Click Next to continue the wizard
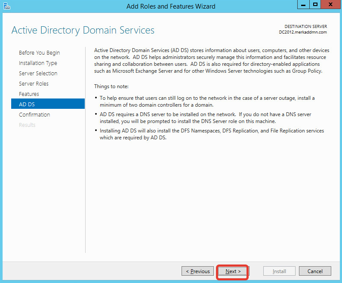 click(x=233, y=271)
